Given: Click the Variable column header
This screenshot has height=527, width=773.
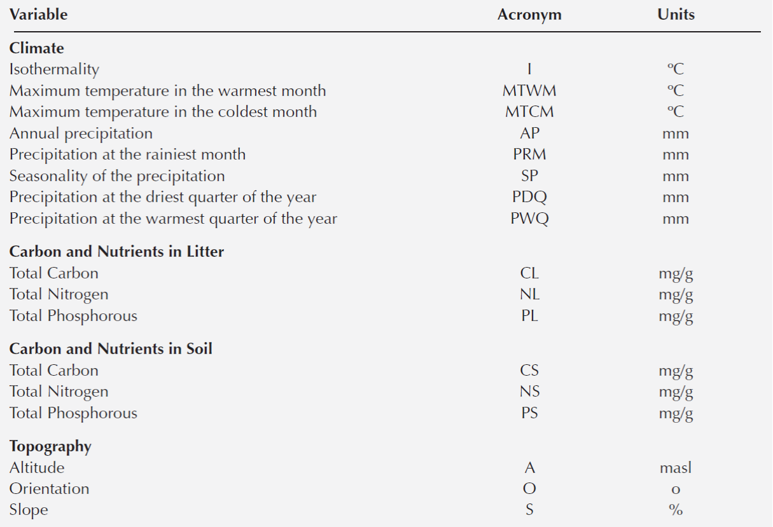Looking at the screenshot, I should pyautogui.click(x=38, y=15).
